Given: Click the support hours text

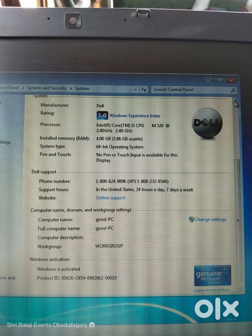Looking at the screenshot, I should tap(144, 190).
